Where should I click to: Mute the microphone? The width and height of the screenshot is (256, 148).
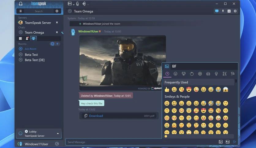(77, 4)
